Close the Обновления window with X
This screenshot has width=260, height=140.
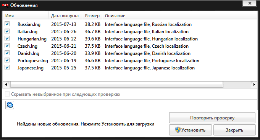click(x=250, y=3)
